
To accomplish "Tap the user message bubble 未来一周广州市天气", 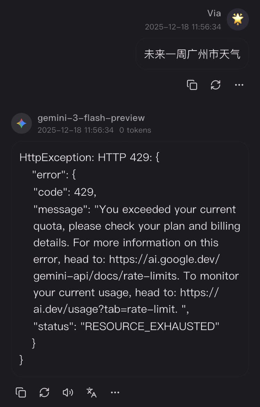I will click(192, 54).
